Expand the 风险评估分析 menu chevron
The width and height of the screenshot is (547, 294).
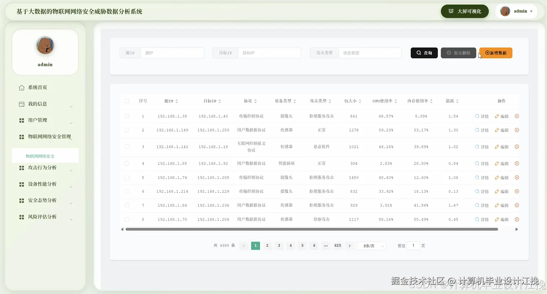tap(71, 220)
